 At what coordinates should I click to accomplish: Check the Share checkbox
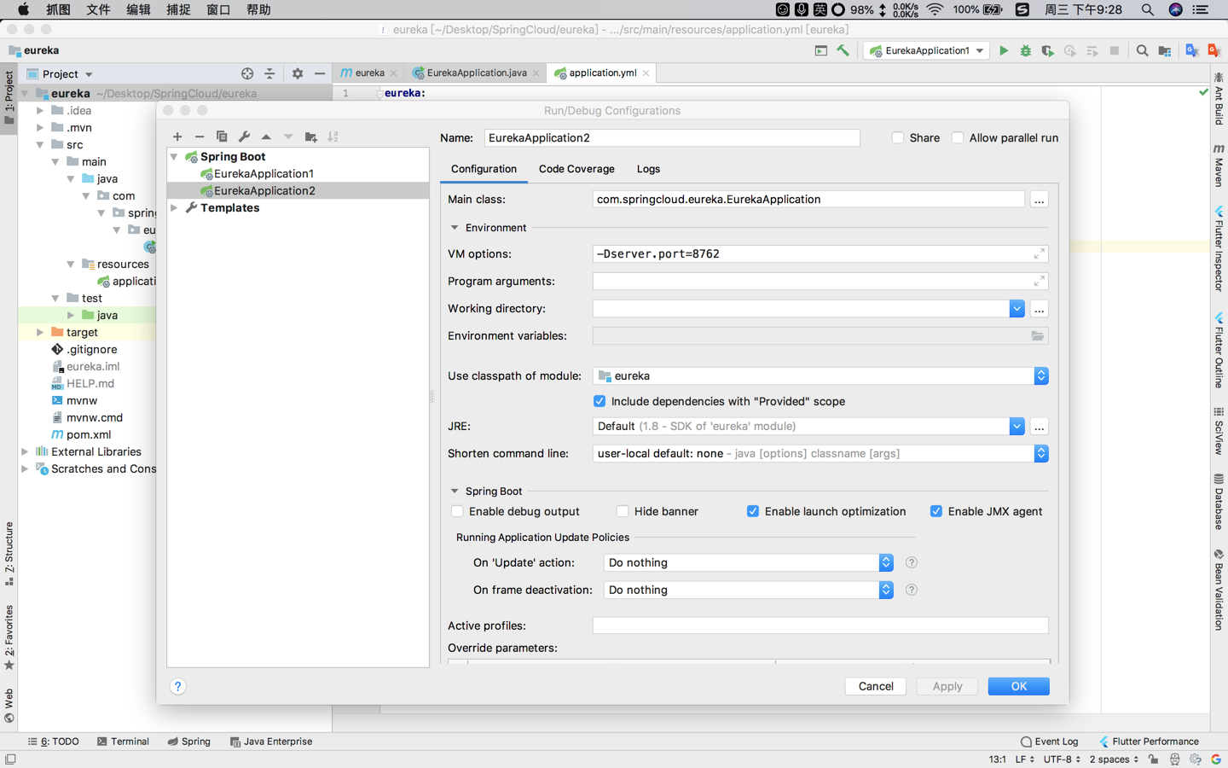point(898,137)
